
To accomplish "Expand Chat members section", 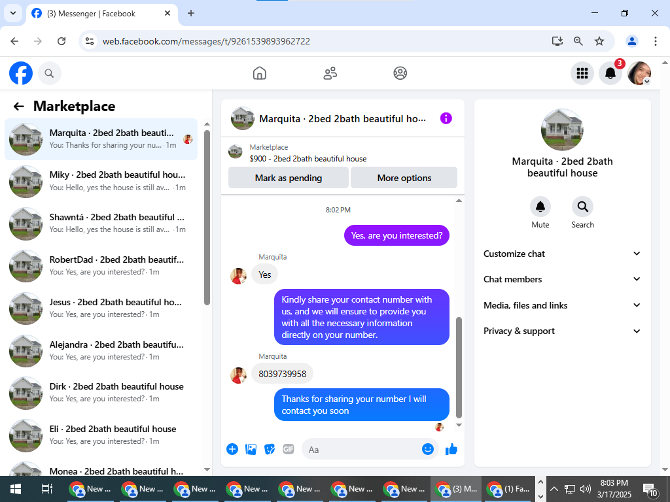I will 562,279.
